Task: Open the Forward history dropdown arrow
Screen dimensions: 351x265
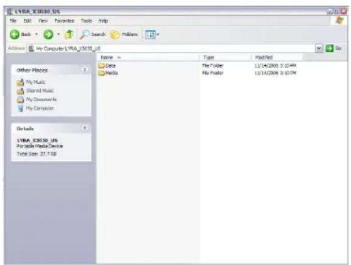Action: point(58,35)
